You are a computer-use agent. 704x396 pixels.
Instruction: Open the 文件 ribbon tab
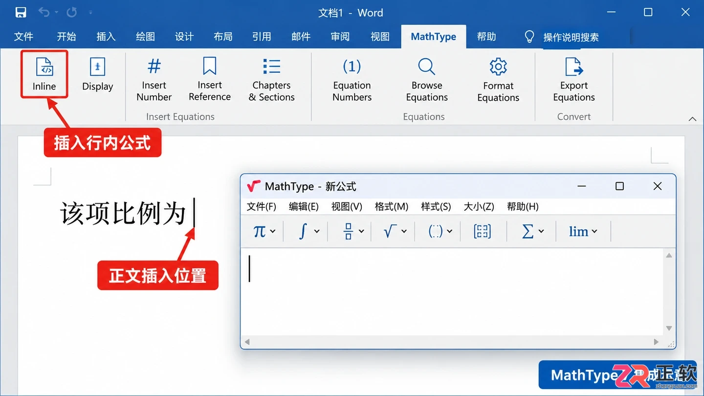point(23,37)
